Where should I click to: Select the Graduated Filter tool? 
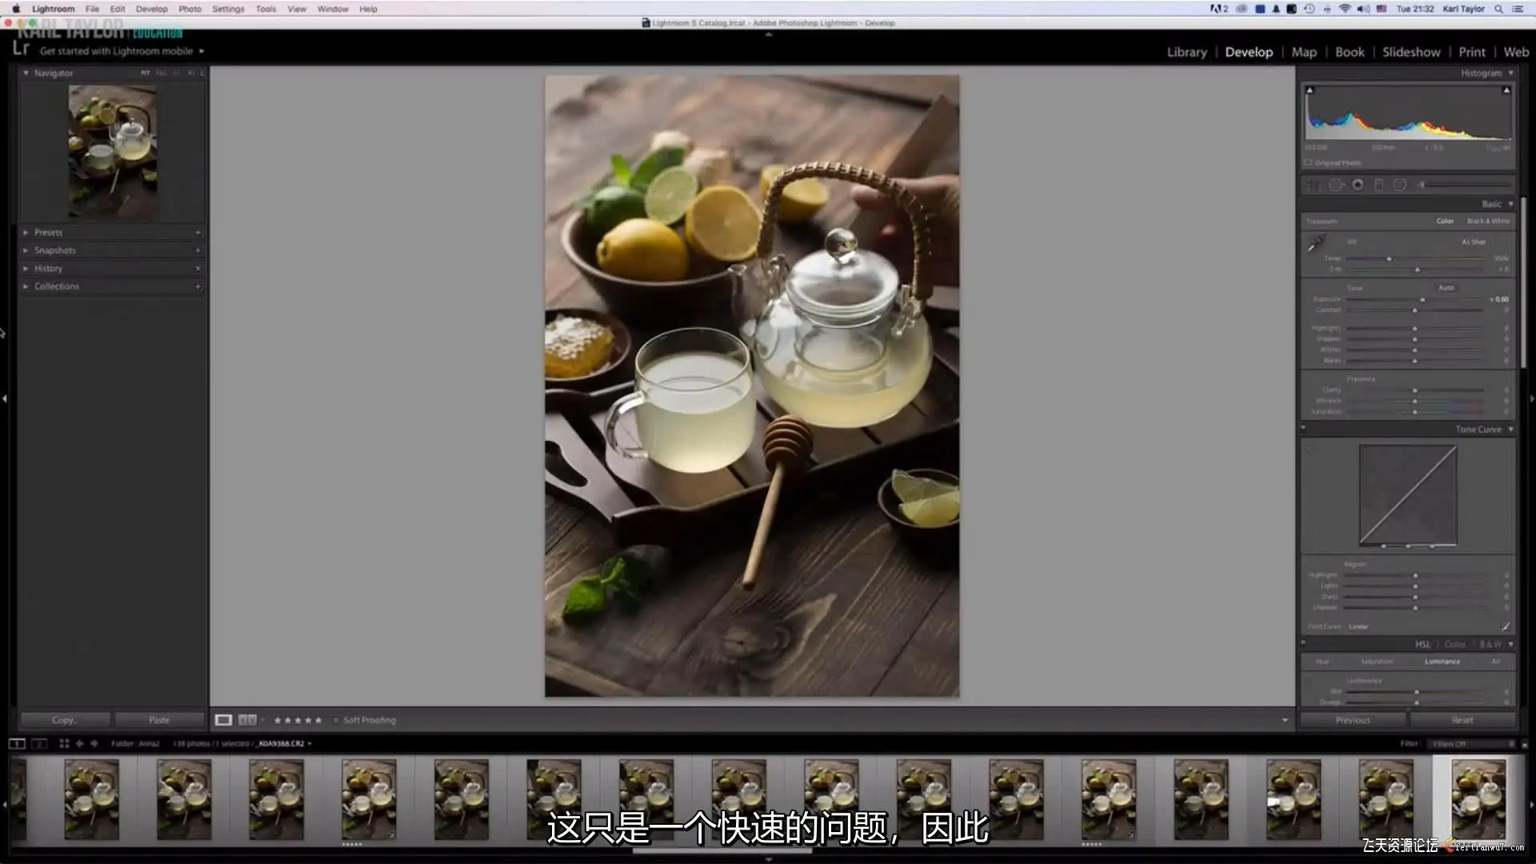1378,185
